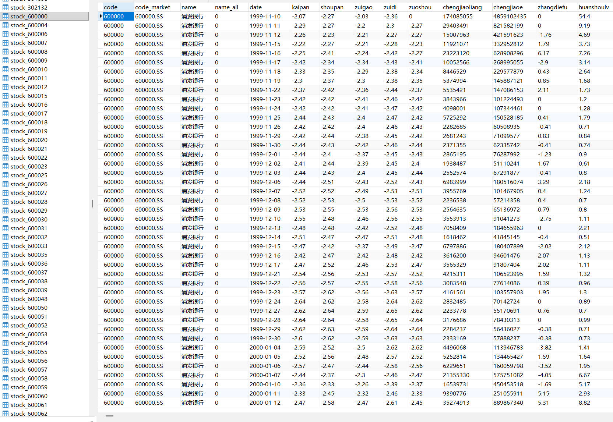Click the chengjiaoe cell 889867340

tap(514, 403)
